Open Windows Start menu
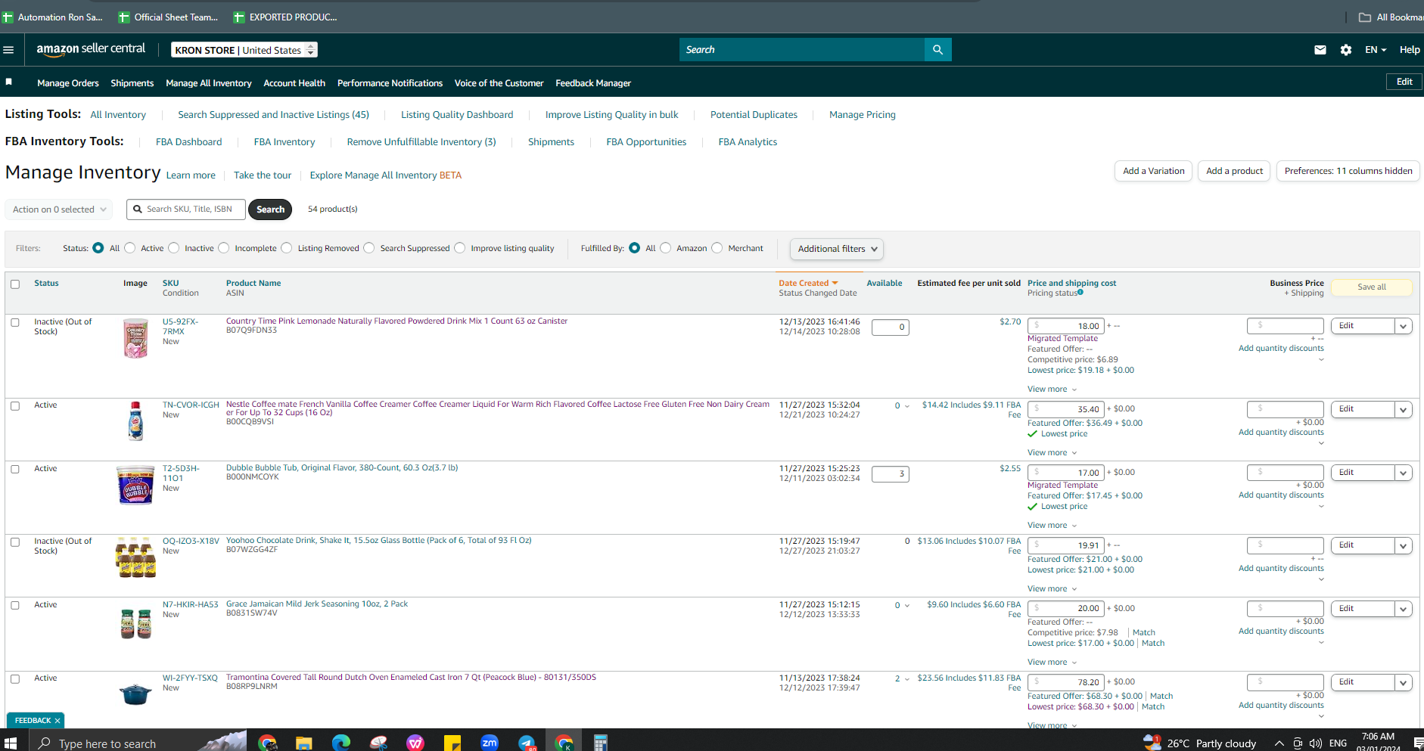 point(11,743)
